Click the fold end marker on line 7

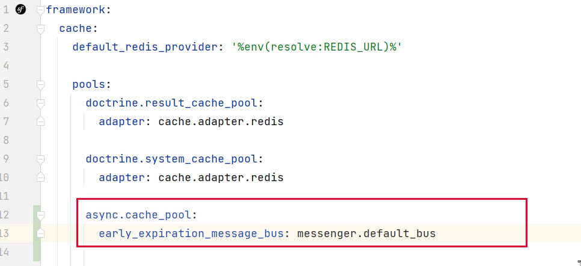[x=40, y=122]
